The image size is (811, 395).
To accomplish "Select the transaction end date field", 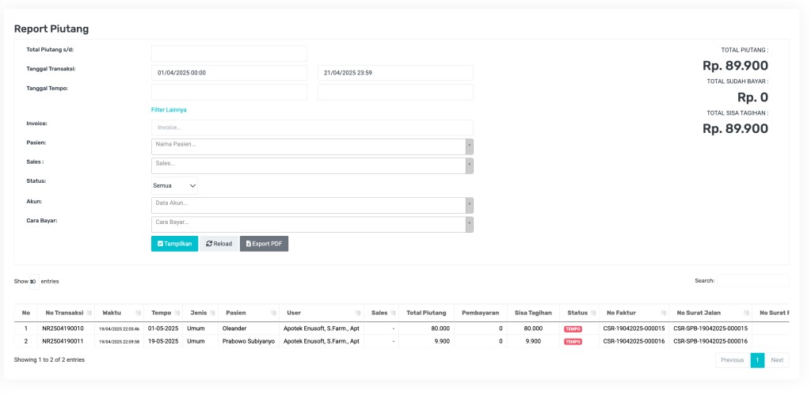I will point(395,73).
